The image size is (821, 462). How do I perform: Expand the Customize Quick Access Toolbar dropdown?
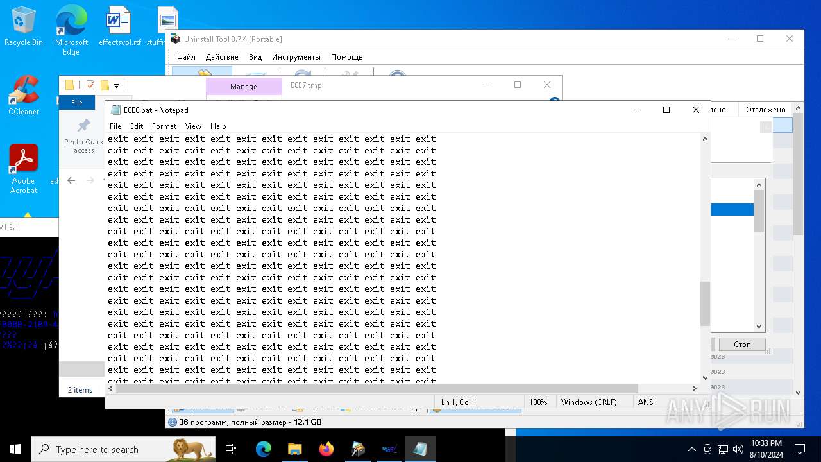117,85
